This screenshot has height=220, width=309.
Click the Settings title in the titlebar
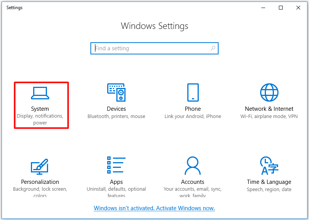click(x=14, y=7)
